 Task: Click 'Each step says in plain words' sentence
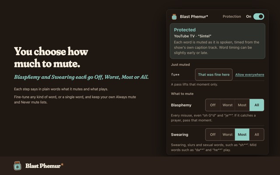tap(61, 89)
